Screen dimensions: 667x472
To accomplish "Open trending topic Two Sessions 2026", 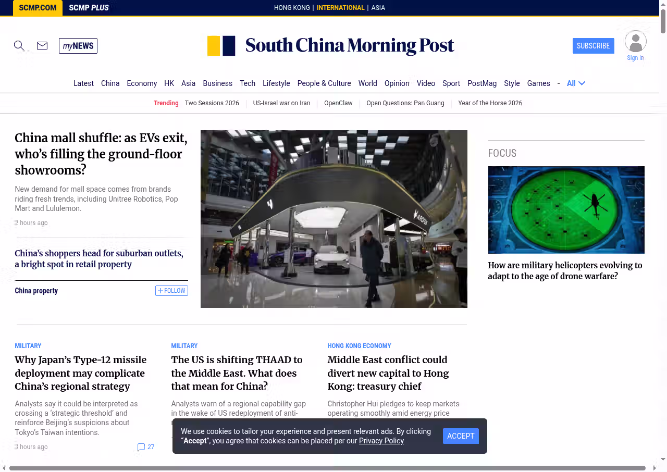I will tap(212, 103).
